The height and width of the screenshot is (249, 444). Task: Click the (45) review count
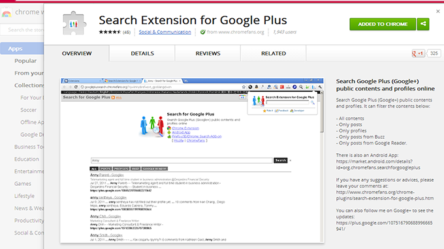(x=126, y=32)
